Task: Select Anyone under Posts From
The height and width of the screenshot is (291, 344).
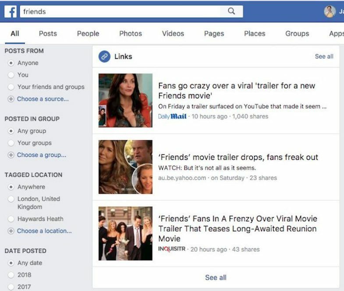Action: pyautogui.click(x=11, y=63)
